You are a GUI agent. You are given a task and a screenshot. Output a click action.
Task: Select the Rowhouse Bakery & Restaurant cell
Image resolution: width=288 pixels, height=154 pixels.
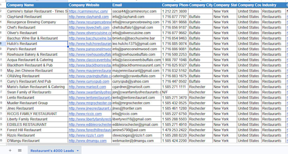[37, 54]
